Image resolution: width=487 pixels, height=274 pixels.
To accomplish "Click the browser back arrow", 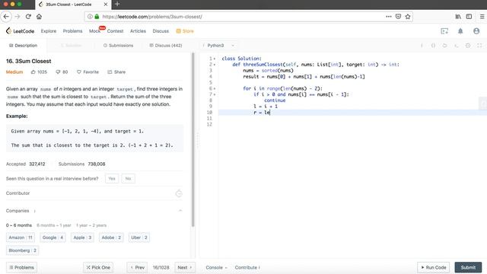I will 6,17.
